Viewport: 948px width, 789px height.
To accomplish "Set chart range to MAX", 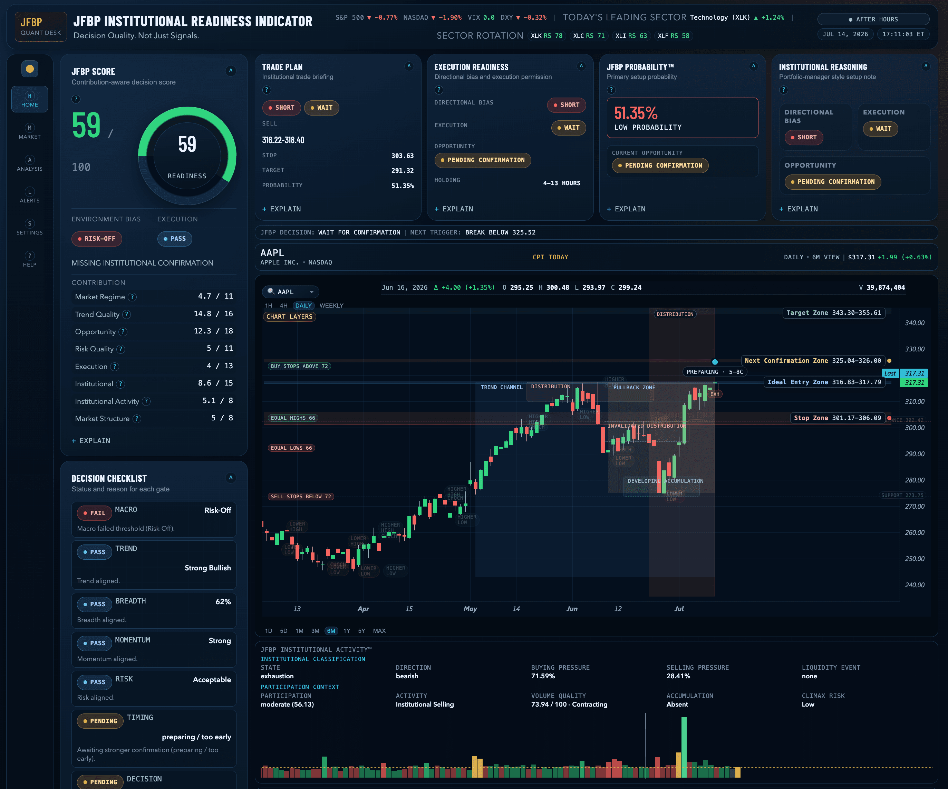I will pos(379,631).
